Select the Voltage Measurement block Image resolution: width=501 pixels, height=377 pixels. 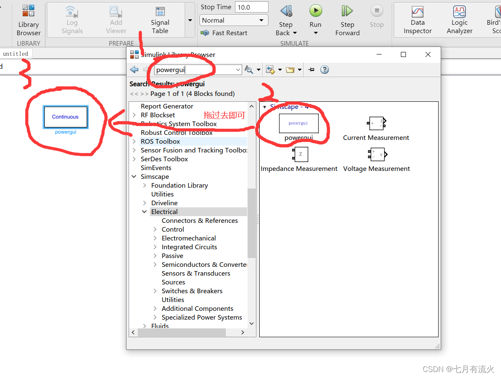click(377, 159)
